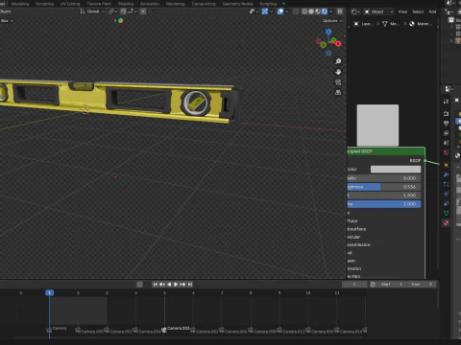This screenshot has height=345, width=461.
Task: Open the shader editor View menu
Action: [402, 11]
